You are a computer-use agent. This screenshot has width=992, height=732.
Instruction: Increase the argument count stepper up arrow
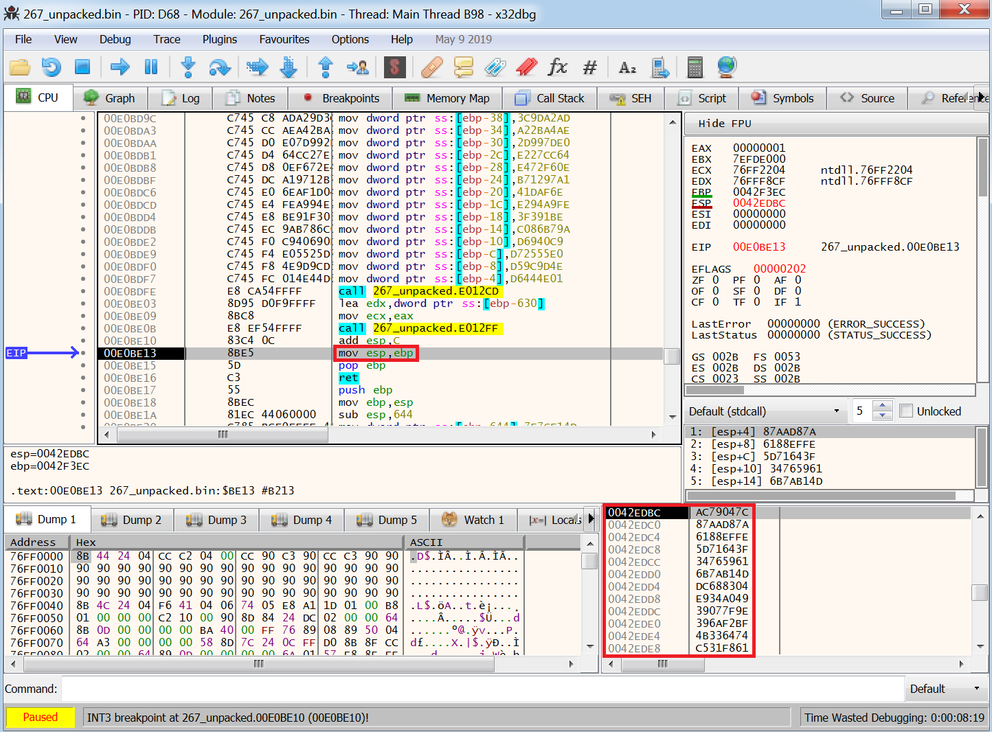pos(883,406)
